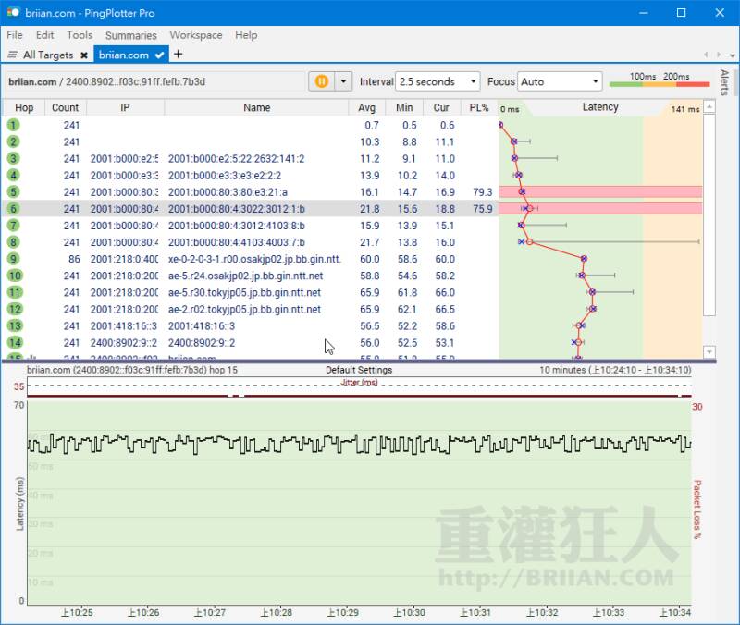Click the hop 11 green circle icon
The height and width of the screenshot is (625, 740).
coord(15,292)
